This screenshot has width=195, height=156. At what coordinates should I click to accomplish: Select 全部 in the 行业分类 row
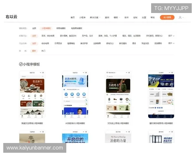point(34,43)
